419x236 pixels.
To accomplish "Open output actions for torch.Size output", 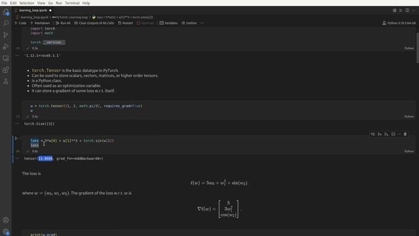I will pyautogui.click(x=18, y=124).
